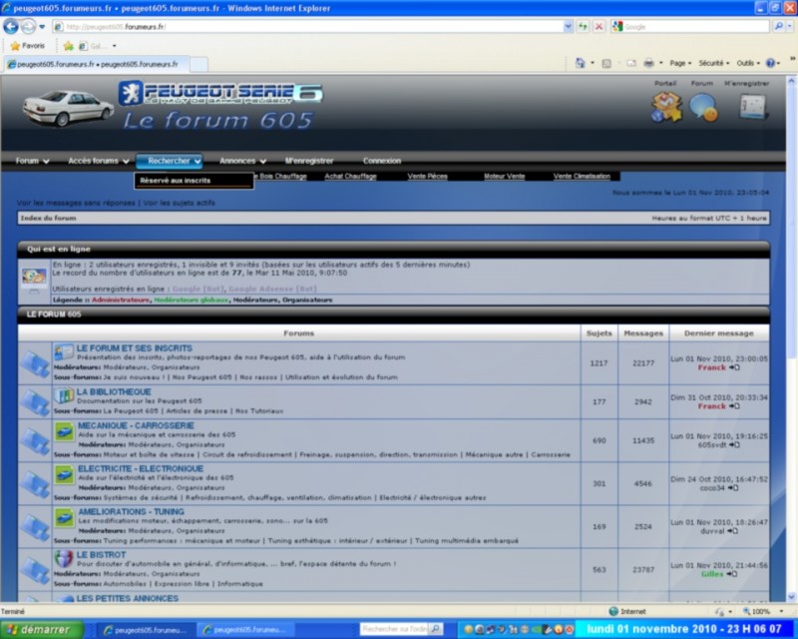The height and width of the screenshot is (639, 798).
Task: Open the Moteur Vente ad link
Action: [x=505, y=177]
